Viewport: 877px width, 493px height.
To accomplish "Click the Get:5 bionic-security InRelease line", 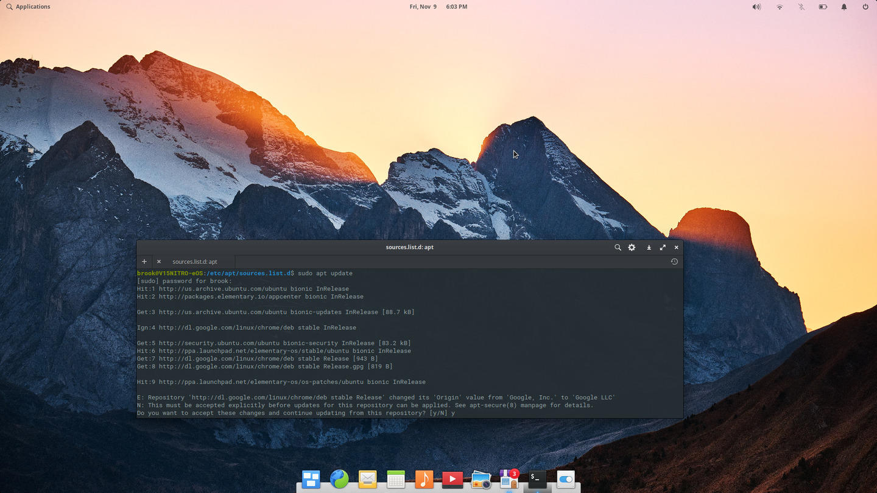I will (274, 343).
